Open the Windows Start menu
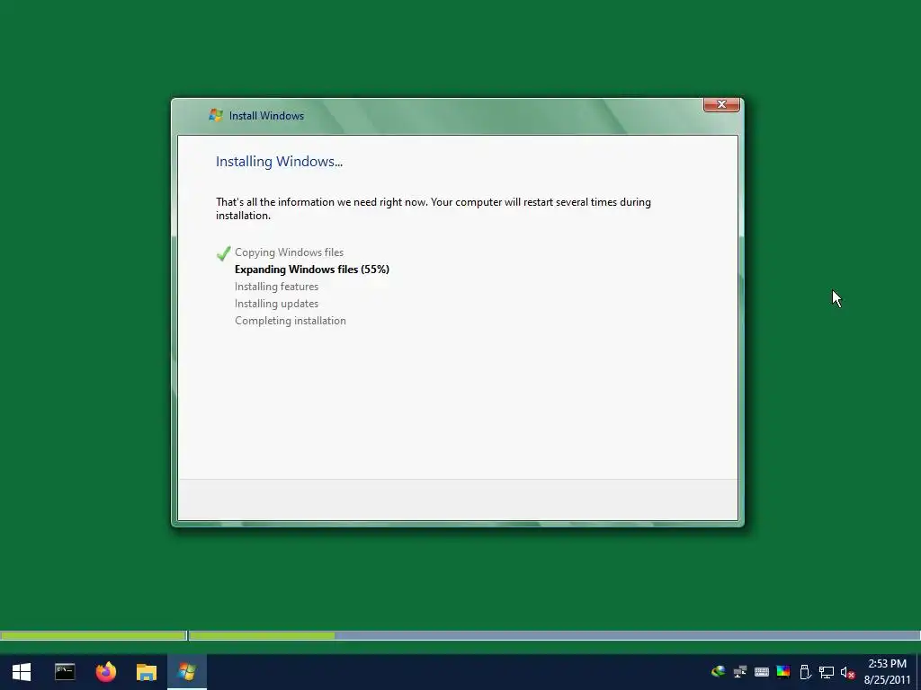The height and width of the screenshot is (690, 921). 22,672
